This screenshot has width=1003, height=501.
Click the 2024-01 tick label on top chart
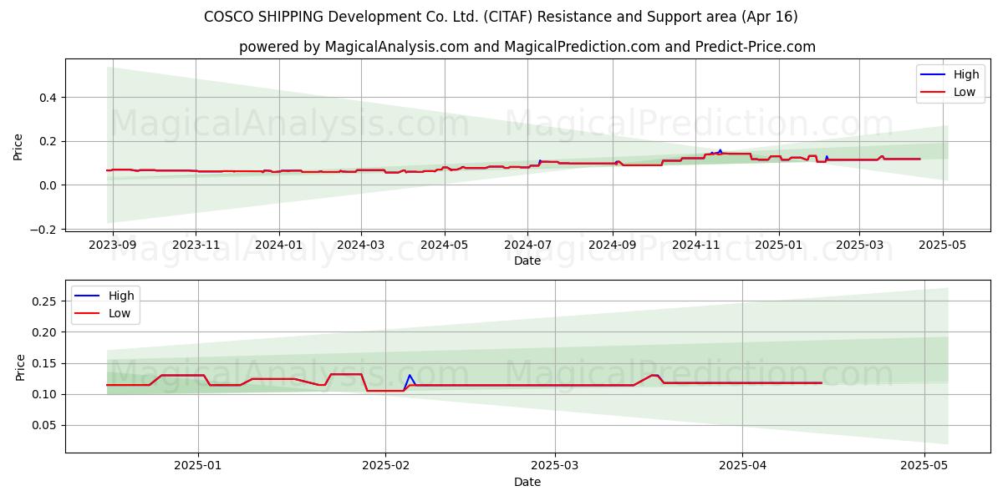[278, 245]
